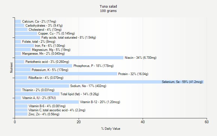Click the Vitamin B-12 bar
Image resolution: width=217 pixels, height=136 pixels.
(47, 102)
